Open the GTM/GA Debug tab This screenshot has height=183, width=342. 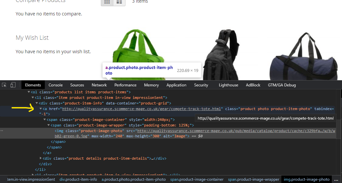click(282, 85)
